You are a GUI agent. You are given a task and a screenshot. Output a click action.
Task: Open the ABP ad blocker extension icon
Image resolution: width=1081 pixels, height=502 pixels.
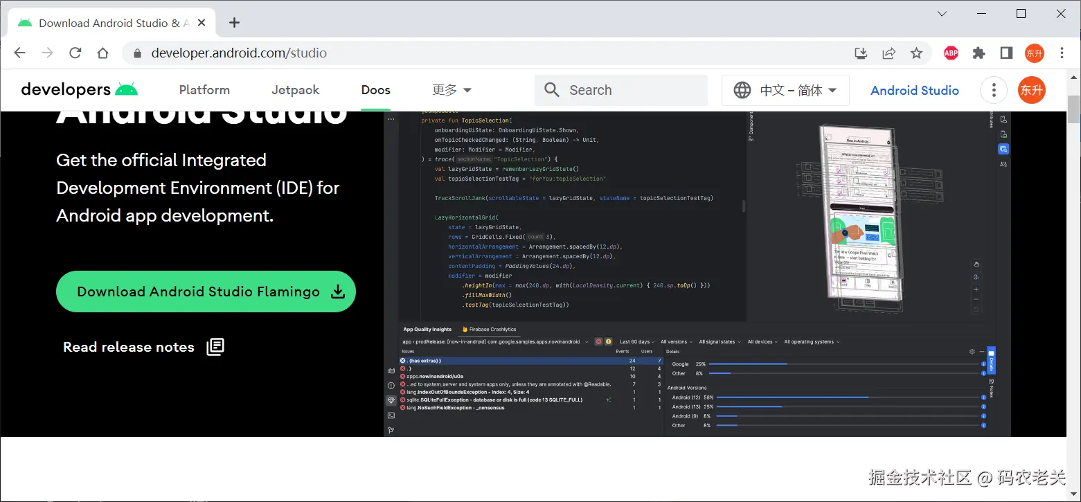pos(952,53)
